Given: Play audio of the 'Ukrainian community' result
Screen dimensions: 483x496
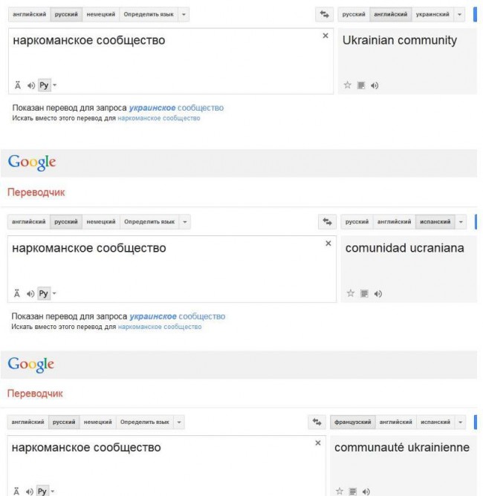Looking at the screenshot, I should click(x=374, y=85).
